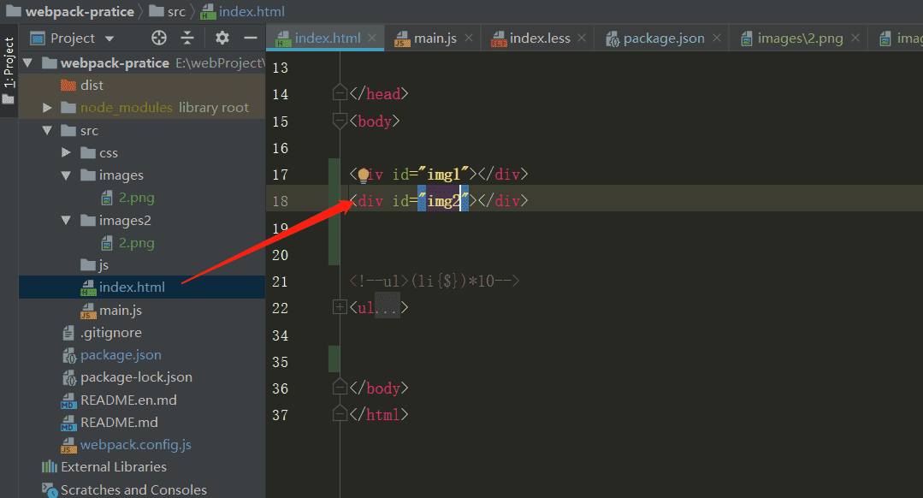
Task: Close the package.json tab
Action: 716,38
